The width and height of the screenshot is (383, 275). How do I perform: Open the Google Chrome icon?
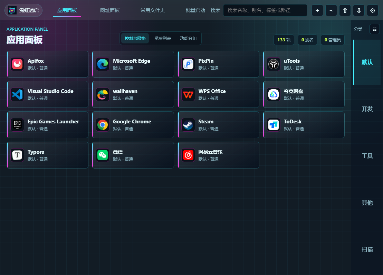click(103, 125)
